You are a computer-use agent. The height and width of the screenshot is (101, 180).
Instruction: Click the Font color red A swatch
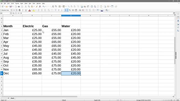click(x=30, y=10)
